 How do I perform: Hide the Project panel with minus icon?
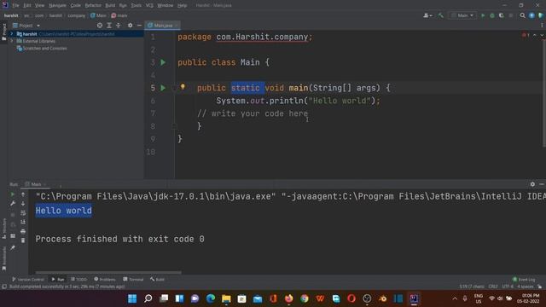pyautogui.click(x=139, y=26)
